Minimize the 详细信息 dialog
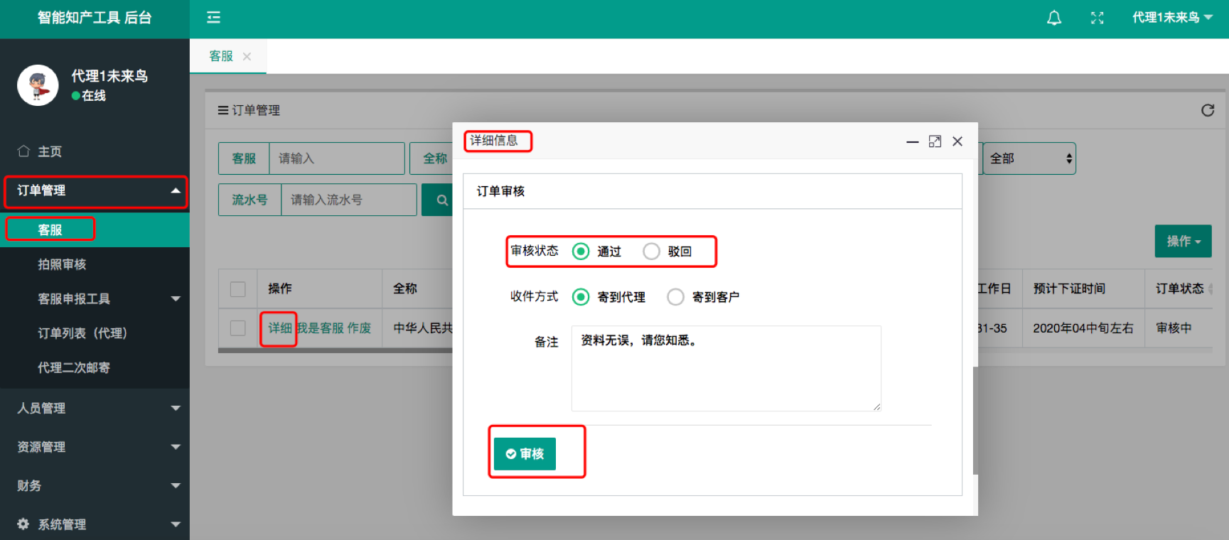This screenshot has height=540, width=1229. pyautogui.click(x=912, y=142)
